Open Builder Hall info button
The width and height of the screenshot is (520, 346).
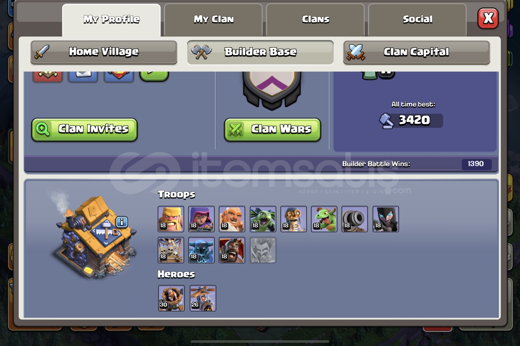[x=122, y=222]
